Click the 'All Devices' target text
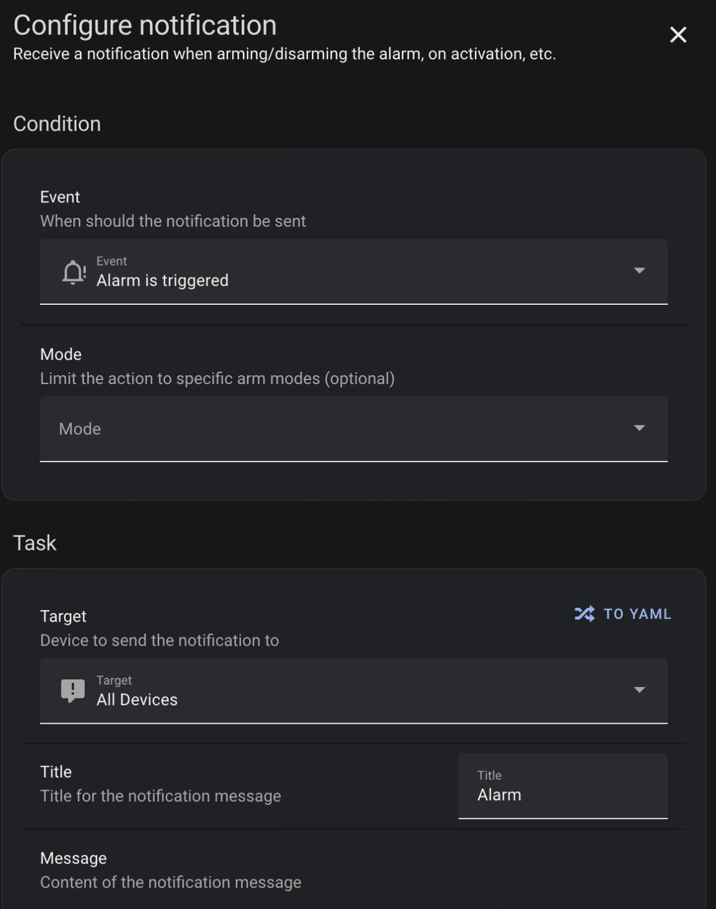This screenshot has height=909, width=716. coord(137,700)
